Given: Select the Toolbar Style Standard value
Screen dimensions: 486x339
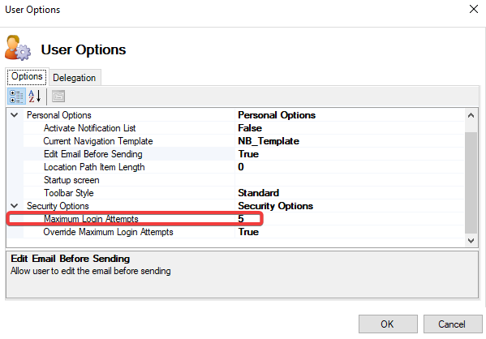Looking at the screenshot, I should point(350,193).
